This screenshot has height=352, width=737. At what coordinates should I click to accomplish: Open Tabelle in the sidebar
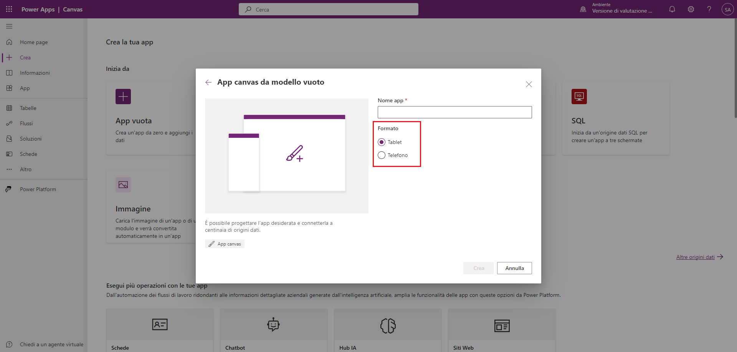[x=28, y=108]
